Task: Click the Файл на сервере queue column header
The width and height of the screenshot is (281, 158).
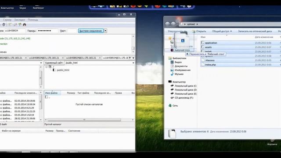Action: click(x=11, y=131)
